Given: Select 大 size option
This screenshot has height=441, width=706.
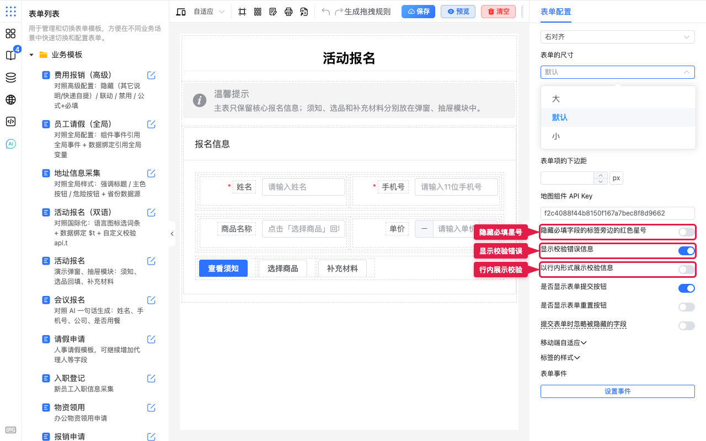Looking at the screenshot, I should (x=618, y=99).
